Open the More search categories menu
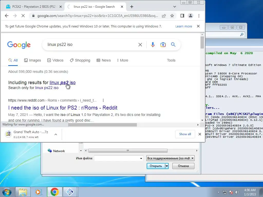Viewport: 263px width, 197px height. pos(123,60)
